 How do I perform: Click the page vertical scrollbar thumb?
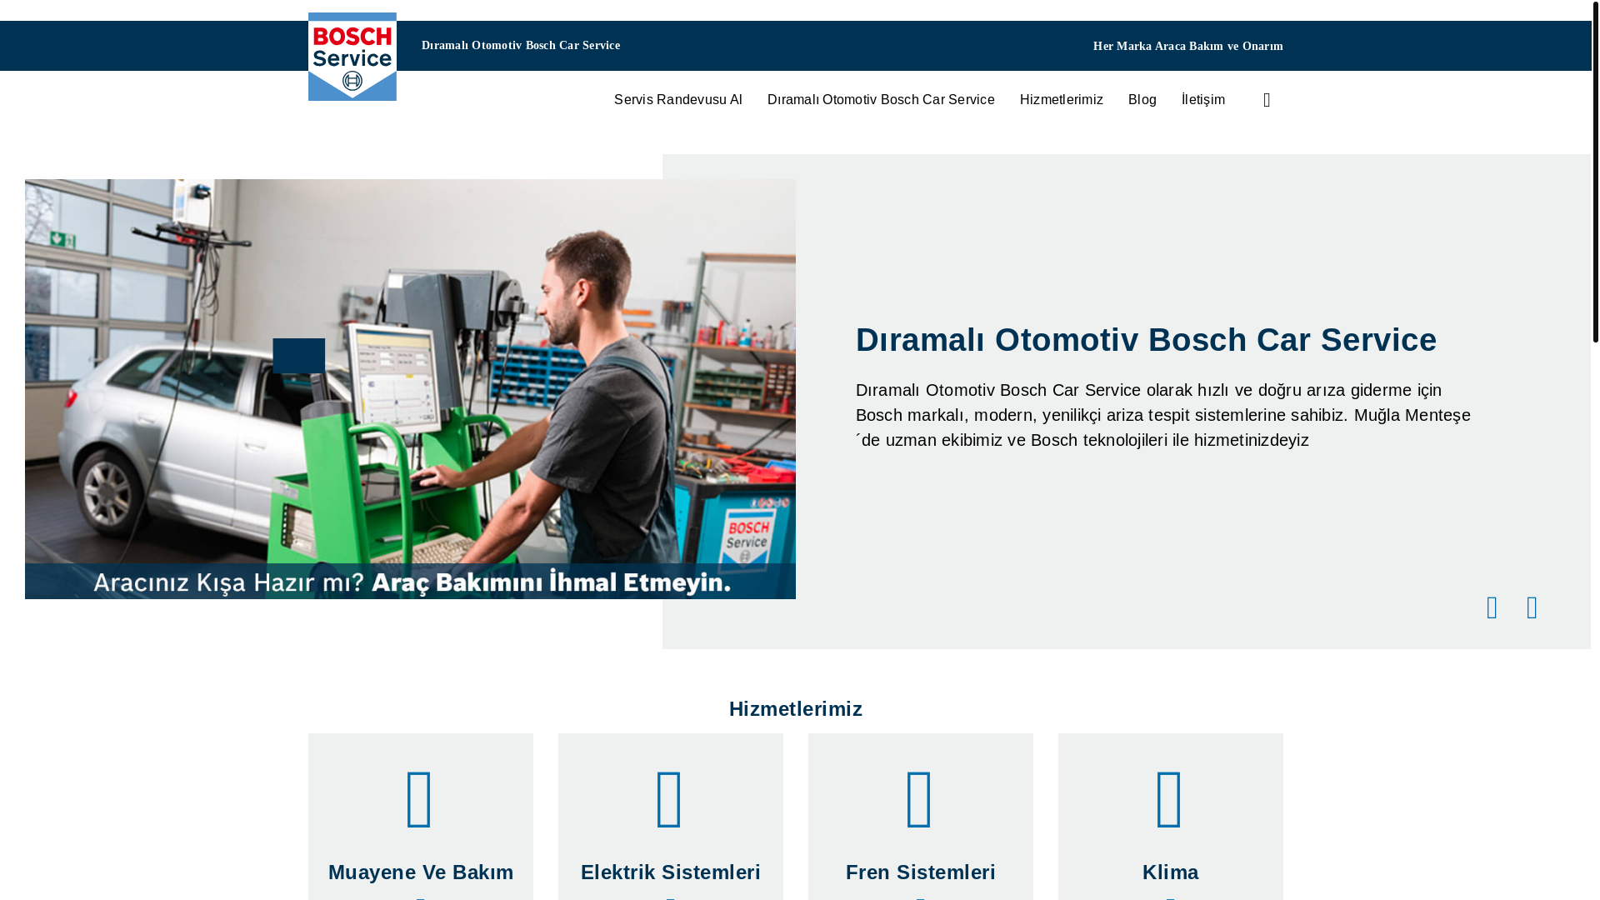[x=1596, y=171]
